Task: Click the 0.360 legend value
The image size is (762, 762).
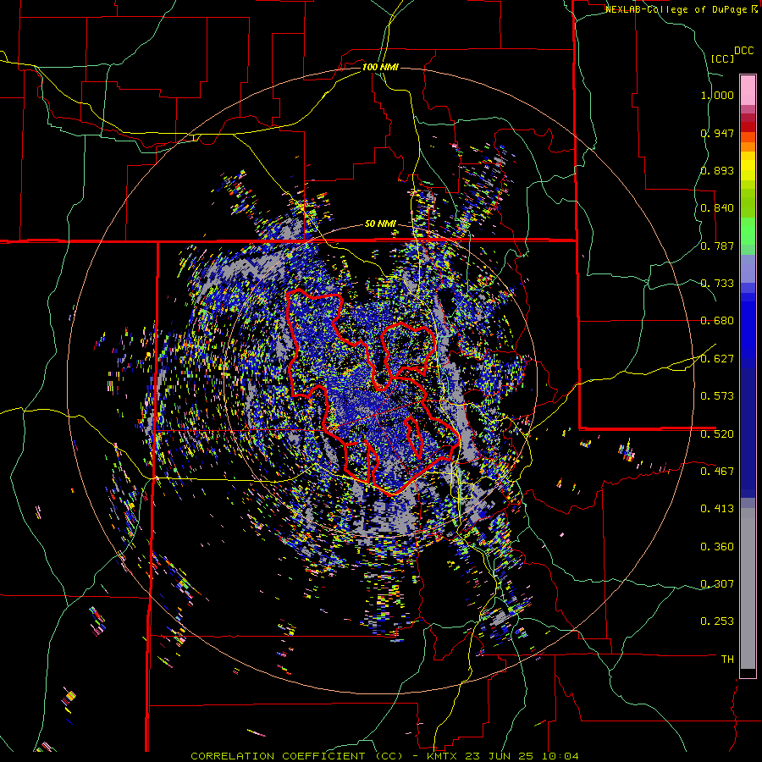Action: pos(717,547)
